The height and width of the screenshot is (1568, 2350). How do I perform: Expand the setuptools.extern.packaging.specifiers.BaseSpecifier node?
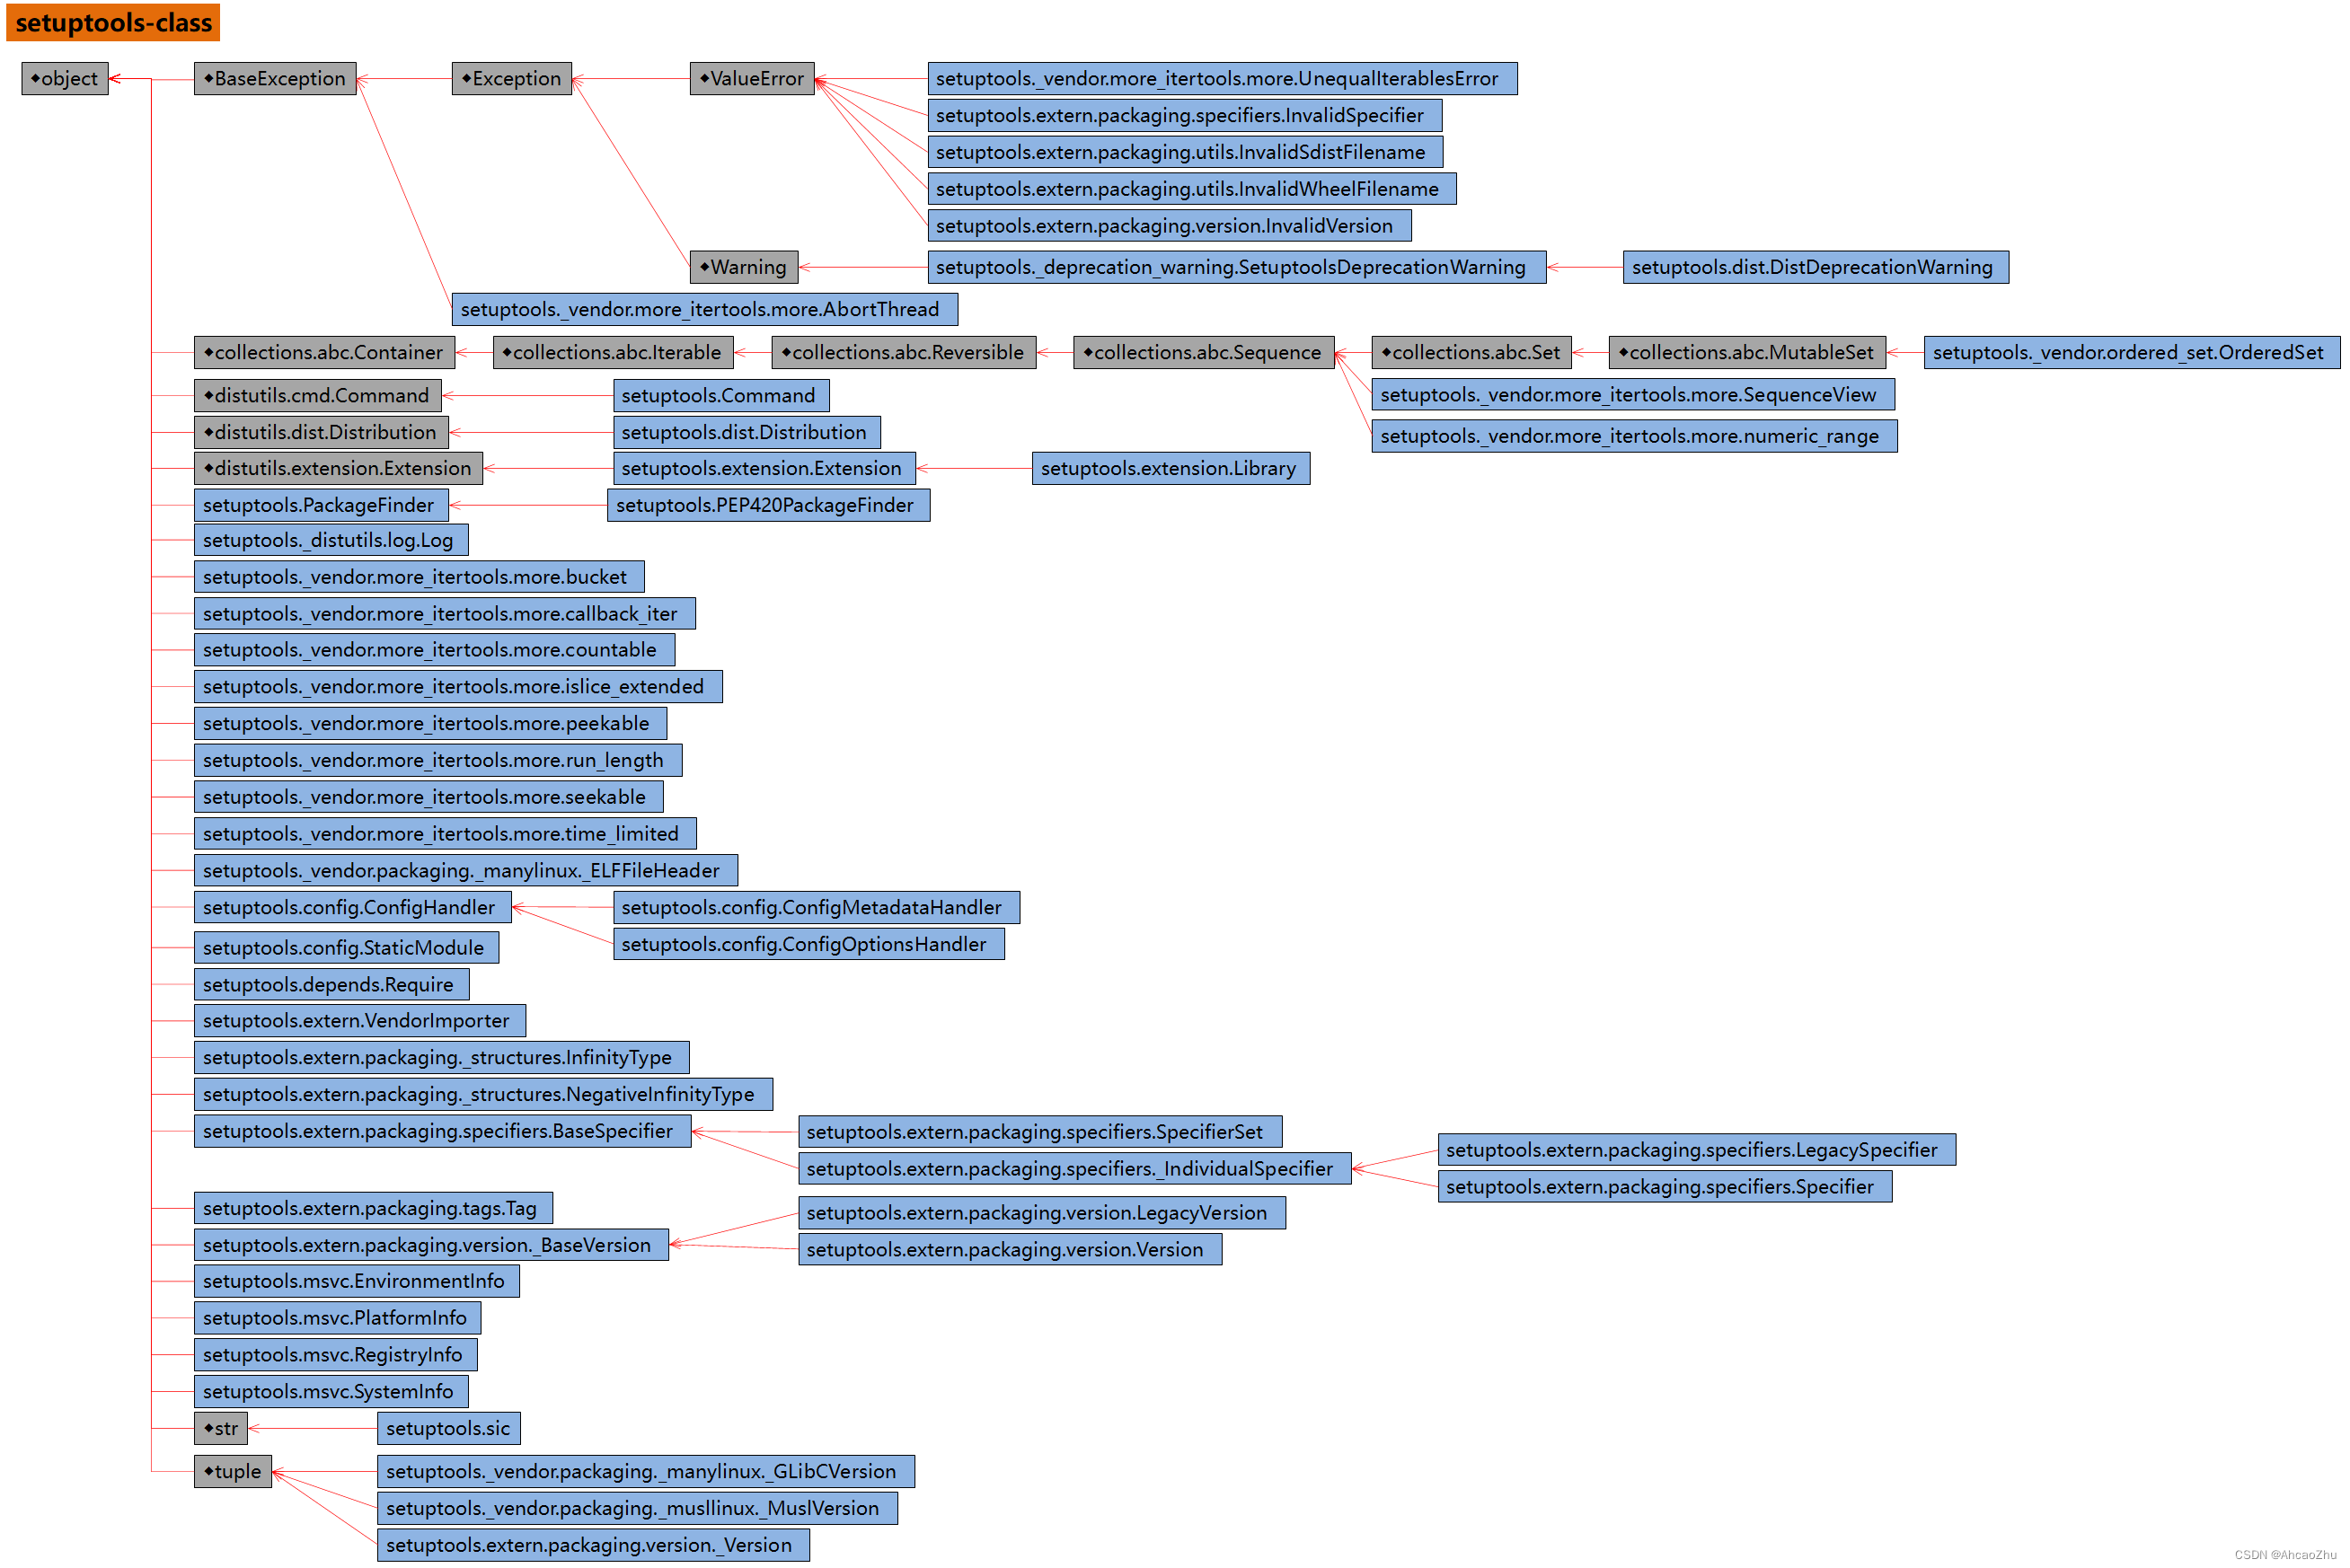point(430,1134)
